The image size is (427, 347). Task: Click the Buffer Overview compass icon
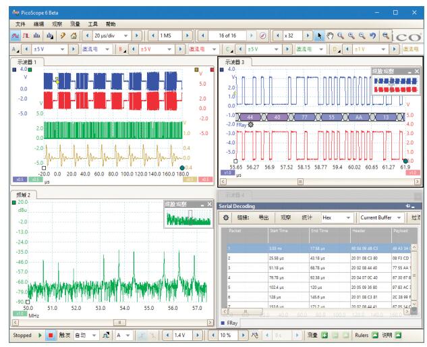(x=263, y=35)
